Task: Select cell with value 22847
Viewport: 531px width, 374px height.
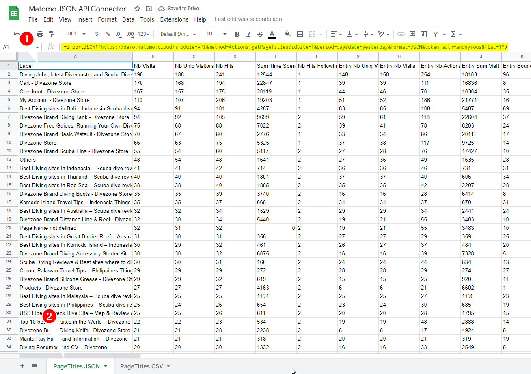Action: (276, 83)
